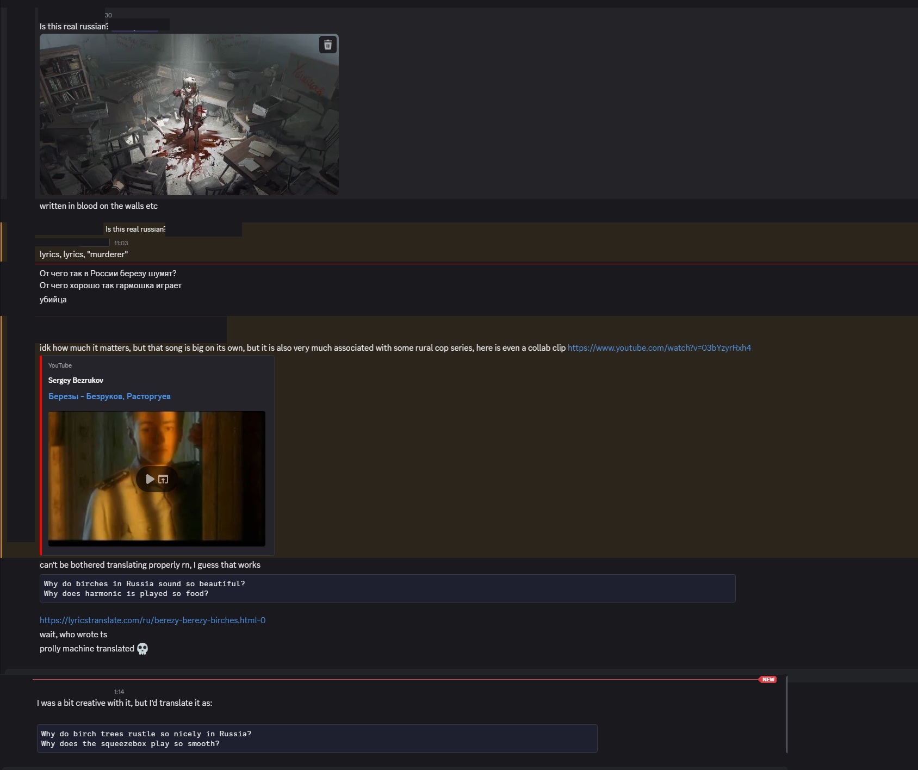Screen dimensions: 918x770
Task: Play the Березы YouTube video embed
Action: [x=150, y=479]
